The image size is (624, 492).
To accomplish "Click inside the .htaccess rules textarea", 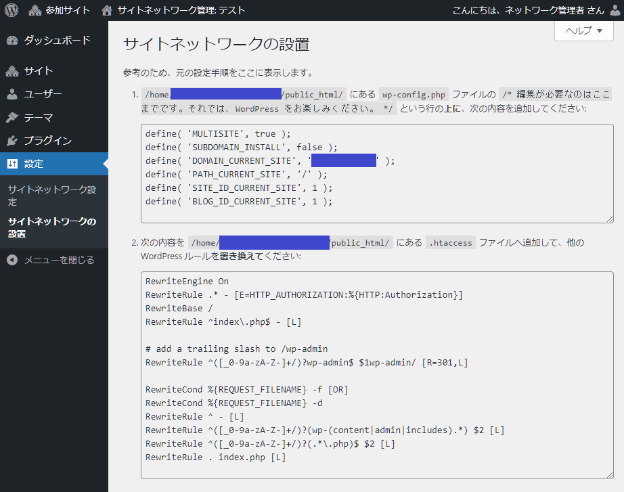I will pyautogui.click(x=377, y=375).
